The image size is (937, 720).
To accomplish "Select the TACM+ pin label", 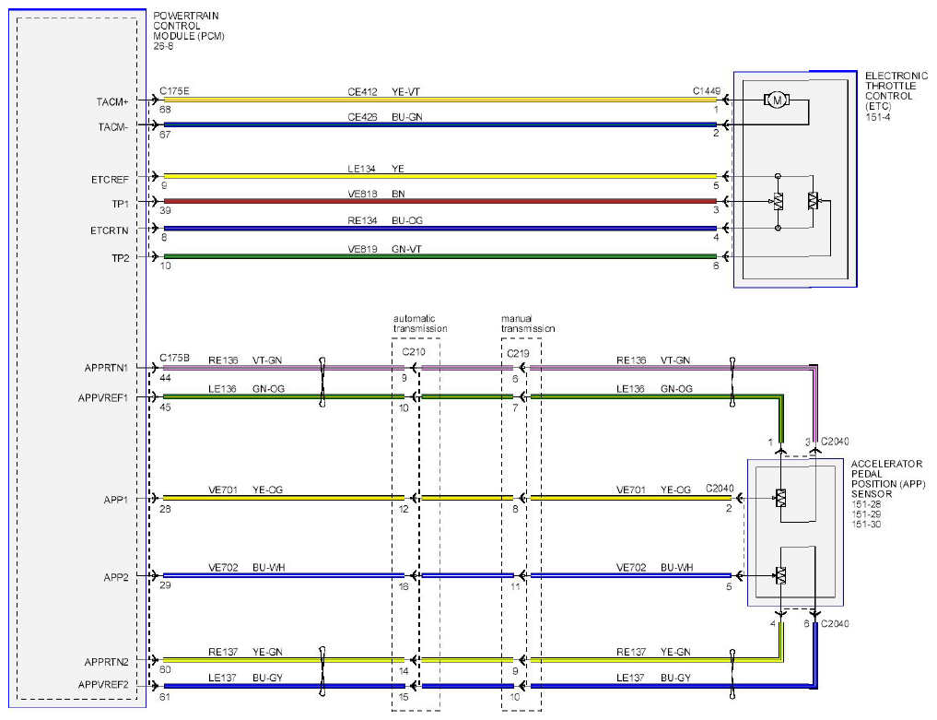I will coord(112,102).
